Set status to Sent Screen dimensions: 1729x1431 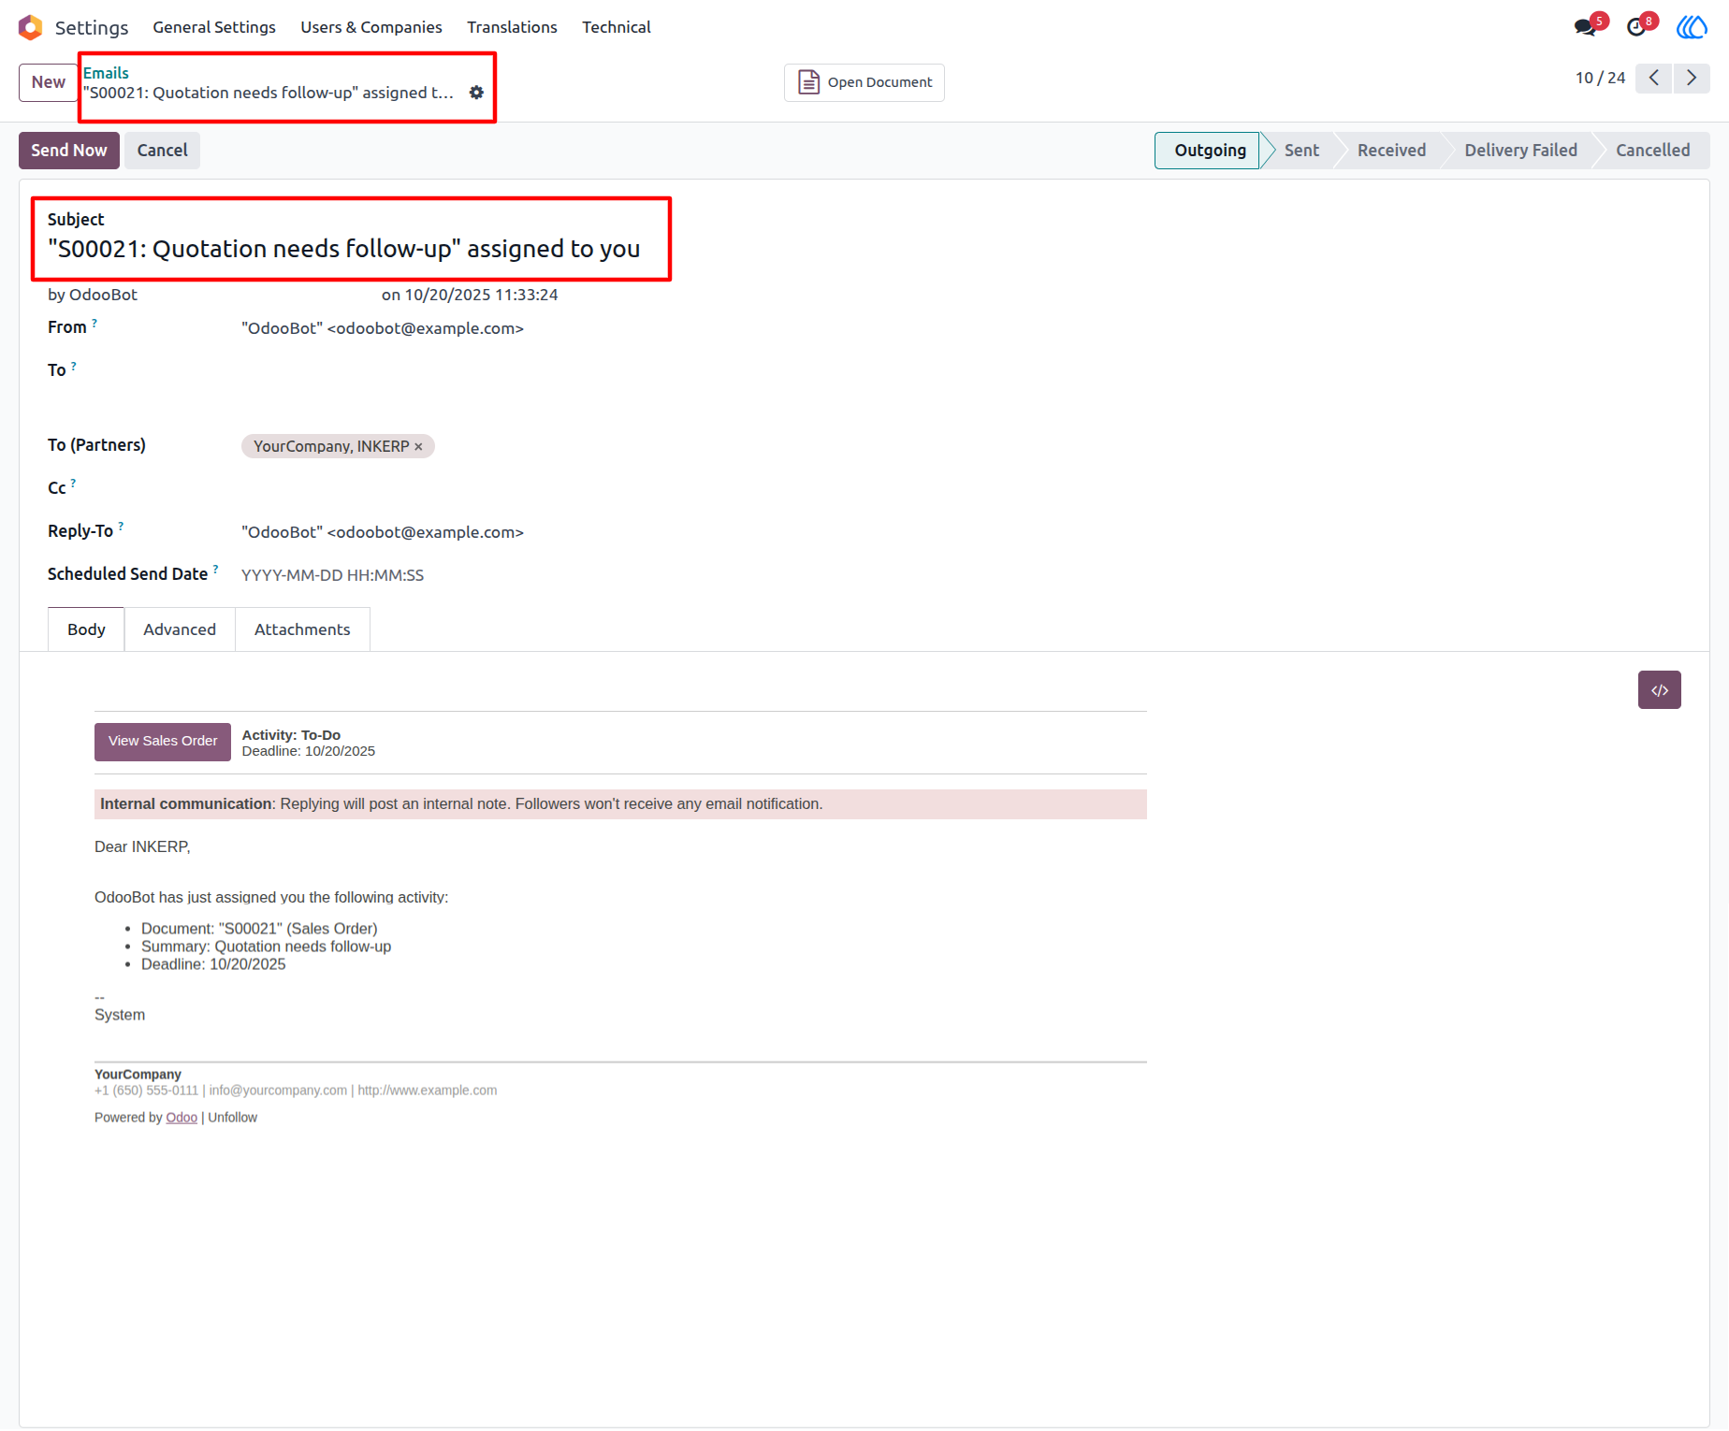point(1301,151)
